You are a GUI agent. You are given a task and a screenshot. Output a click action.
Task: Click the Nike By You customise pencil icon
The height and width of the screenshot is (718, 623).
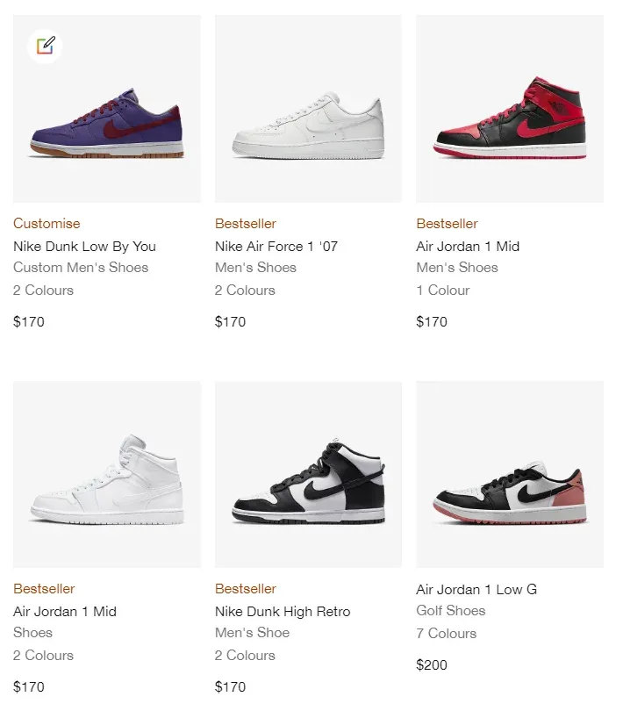point(43,47)
